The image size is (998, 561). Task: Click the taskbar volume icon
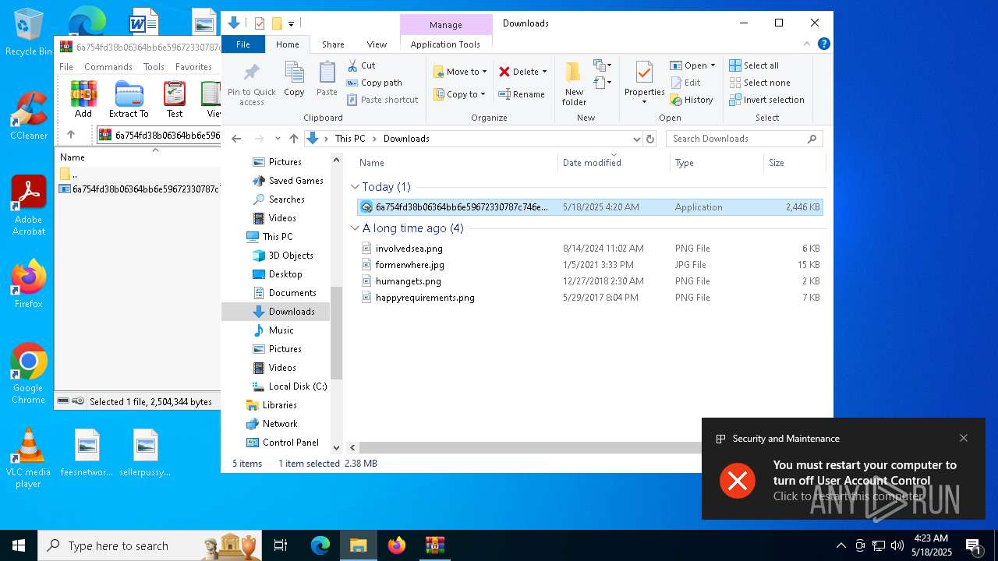tap(897, 545)
